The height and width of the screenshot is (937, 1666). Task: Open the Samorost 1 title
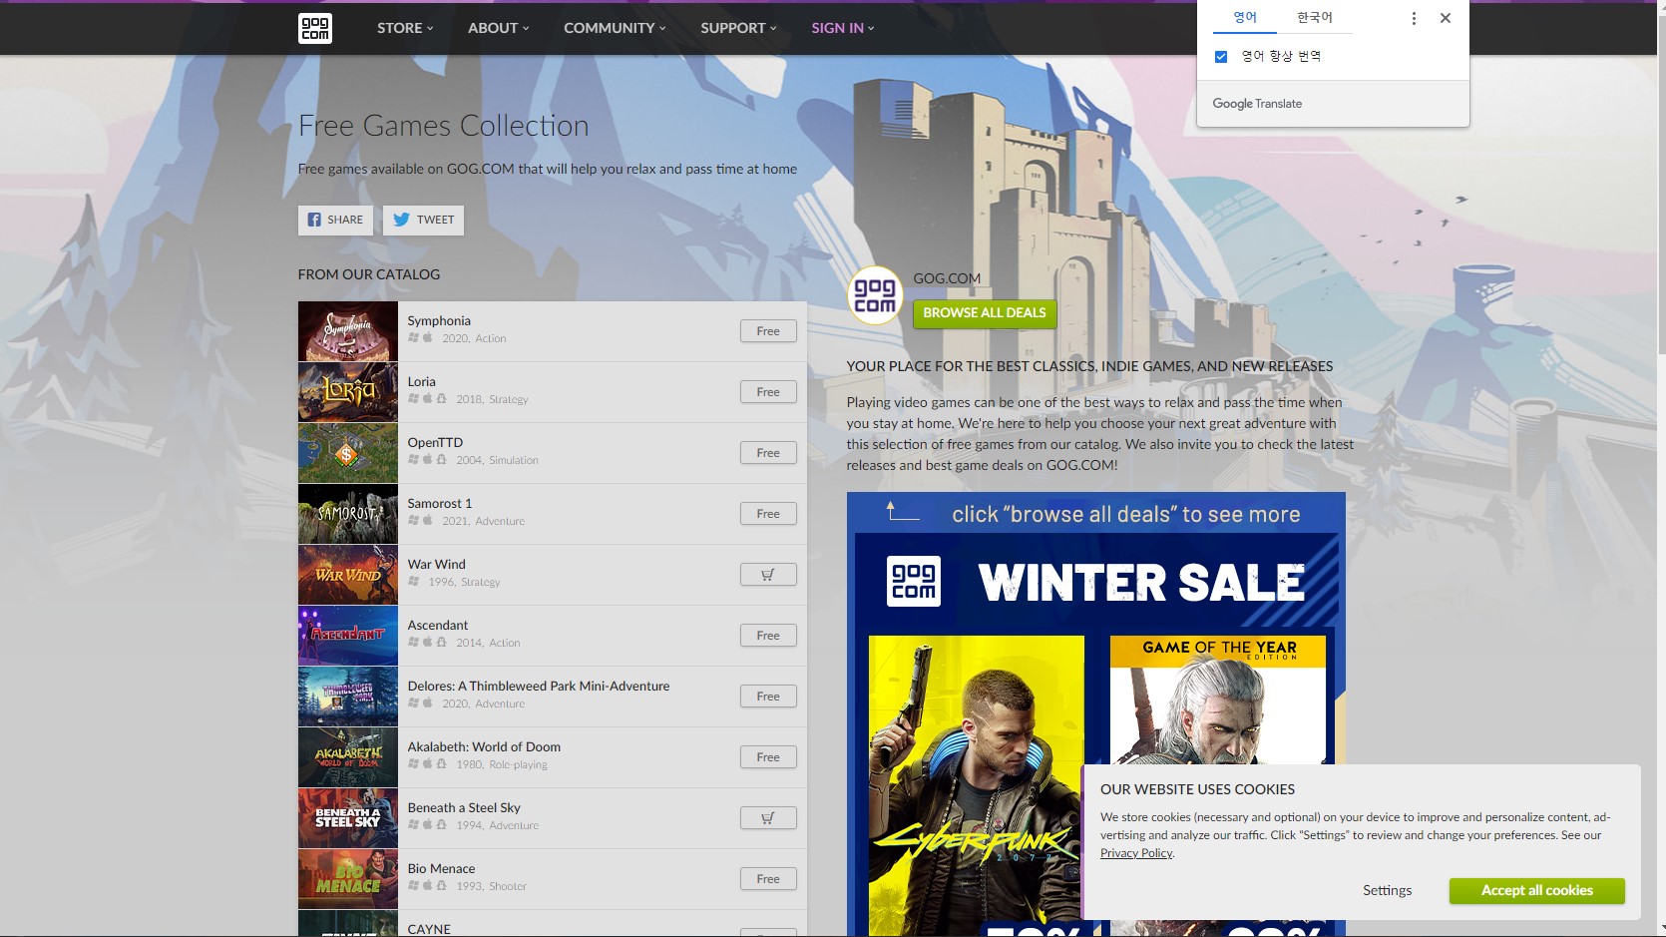(440, 504)
